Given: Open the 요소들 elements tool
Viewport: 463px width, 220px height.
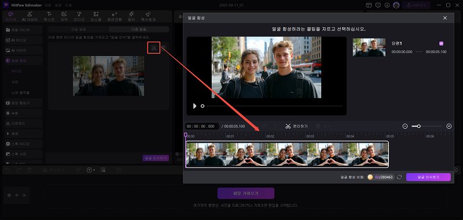Looking at the screenshot, I should point(95,17).
